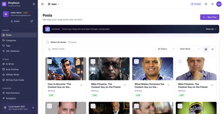Click the Hello Word blog avatar H
The height and width of the screenshot is (114, 224).
(6, 14)
